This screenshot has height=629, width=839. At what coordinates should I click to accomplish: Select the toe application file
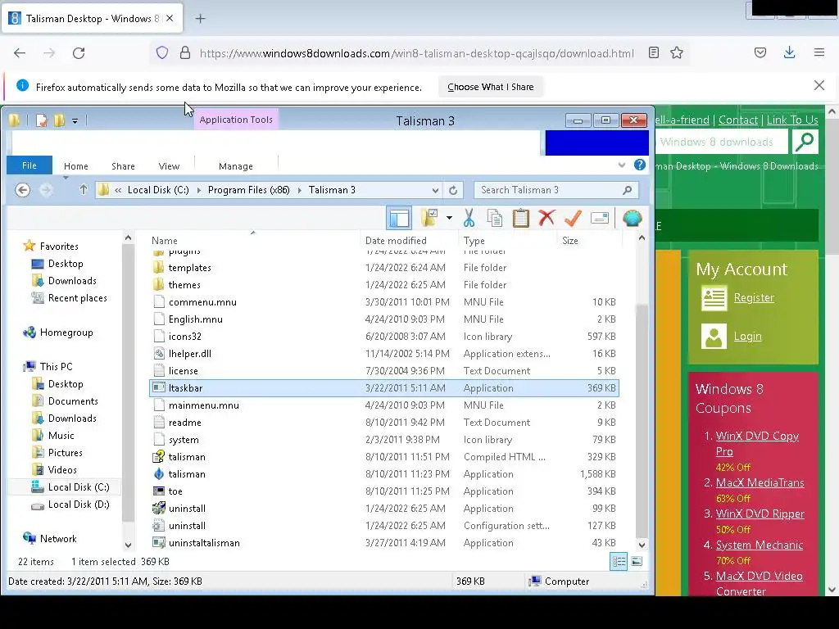175,491
